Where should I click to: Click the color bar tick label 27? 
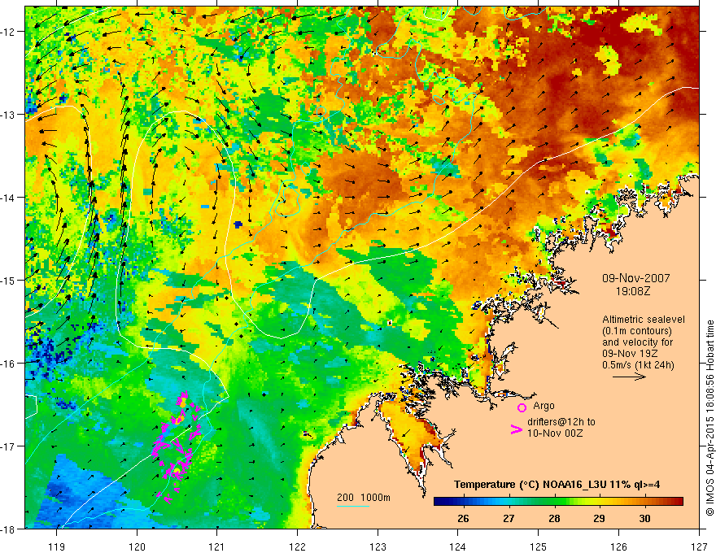(x=509, y=519)
